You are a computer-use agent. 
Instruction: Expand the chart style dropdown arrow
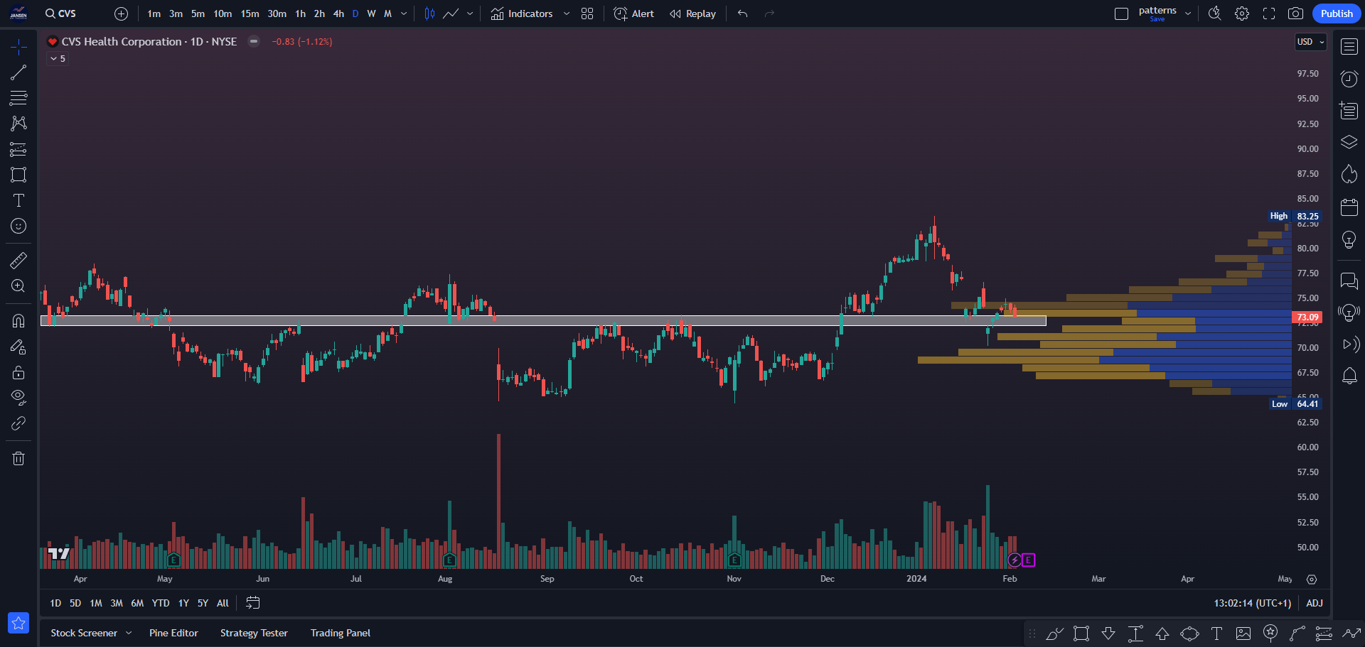point(470,13)
